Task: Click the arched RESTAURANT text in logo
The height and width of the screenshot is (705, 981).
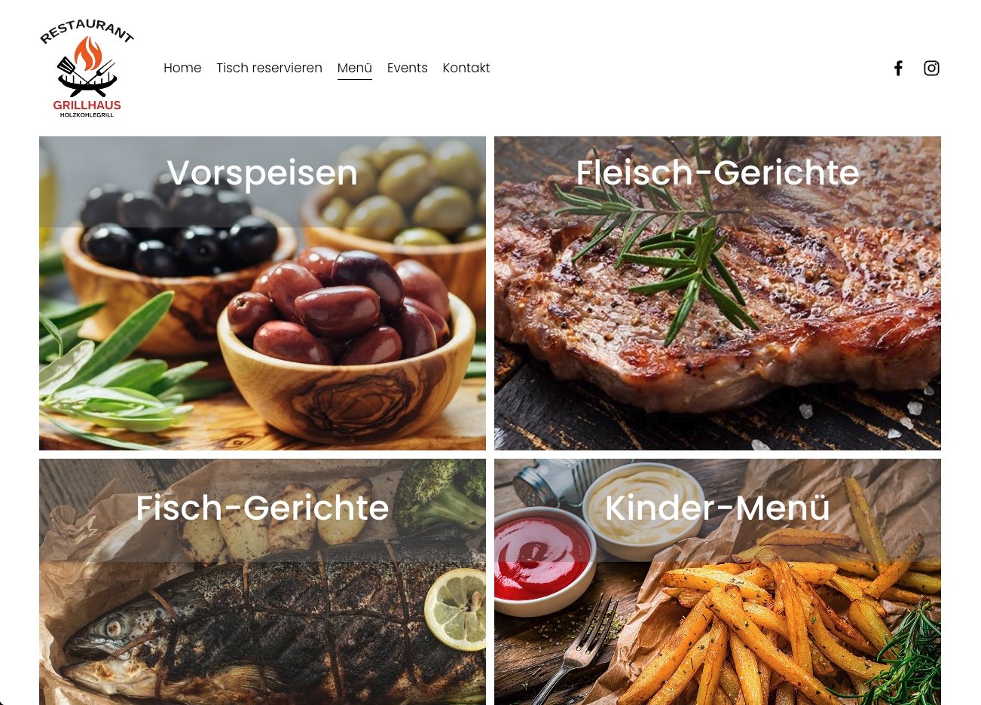Action: (87, 32)
